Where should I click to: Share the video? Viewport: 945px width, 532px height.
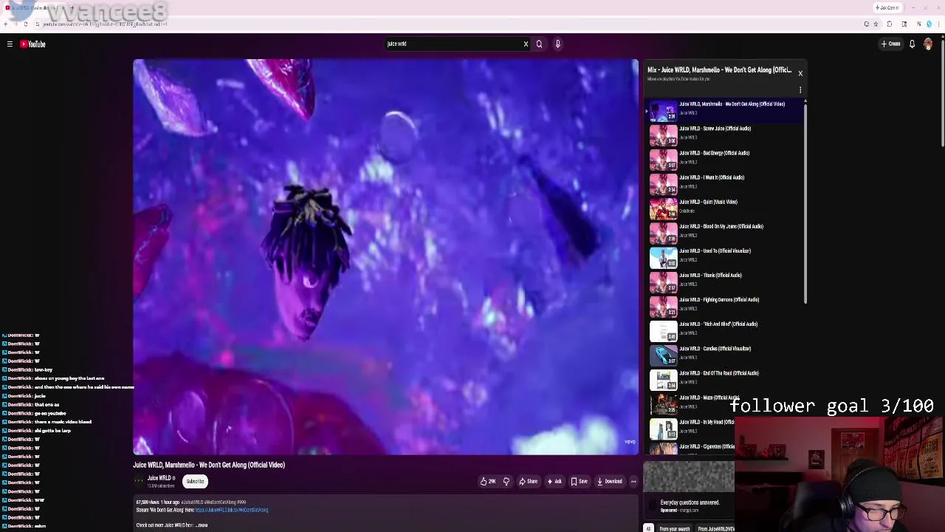528,482
